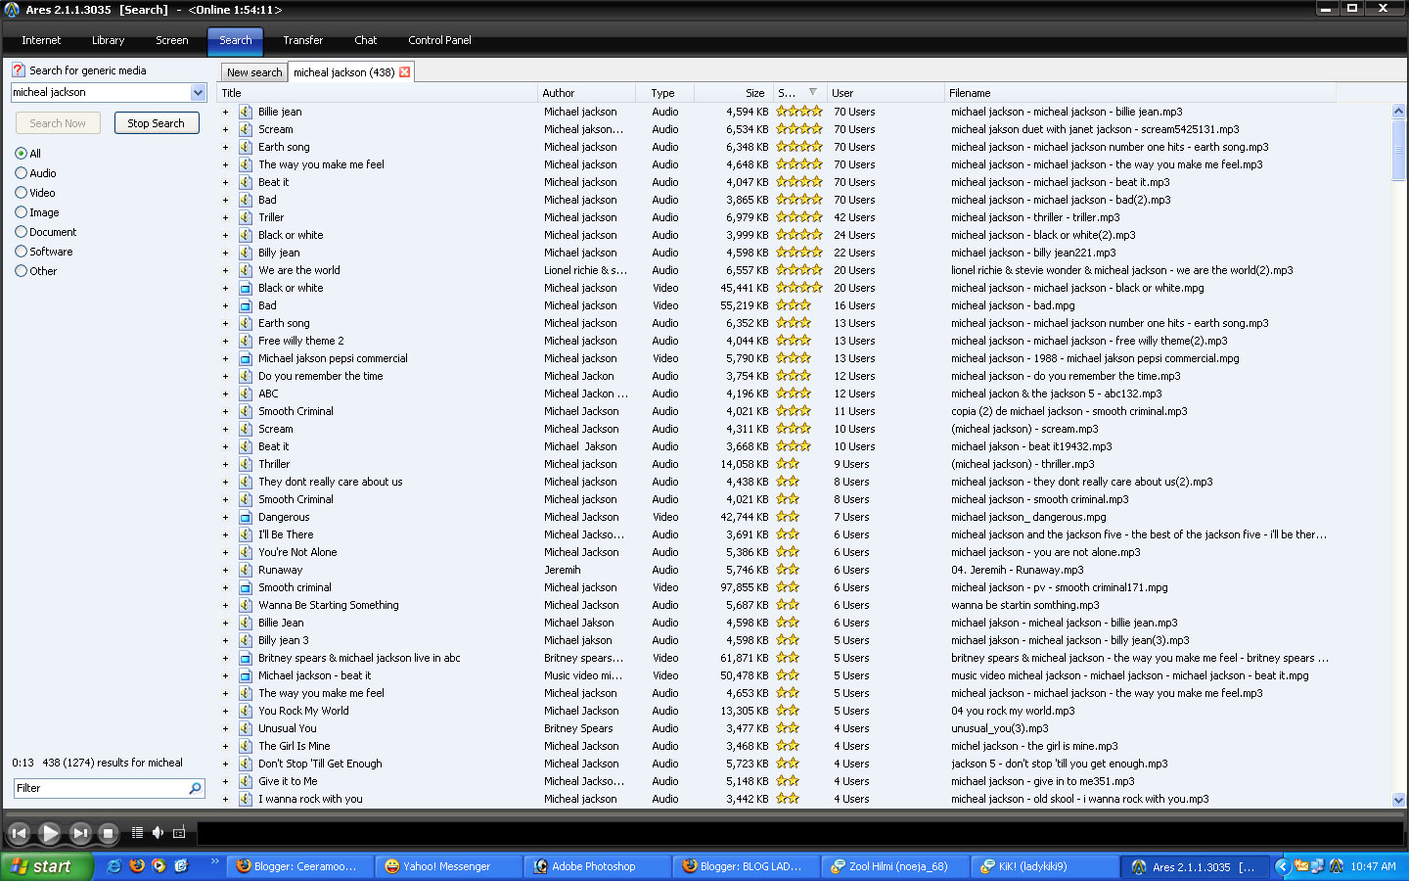The image size is (1409, 881).
Task: Launch Windows Media Player from quick launch
Action: click(159, 866)
